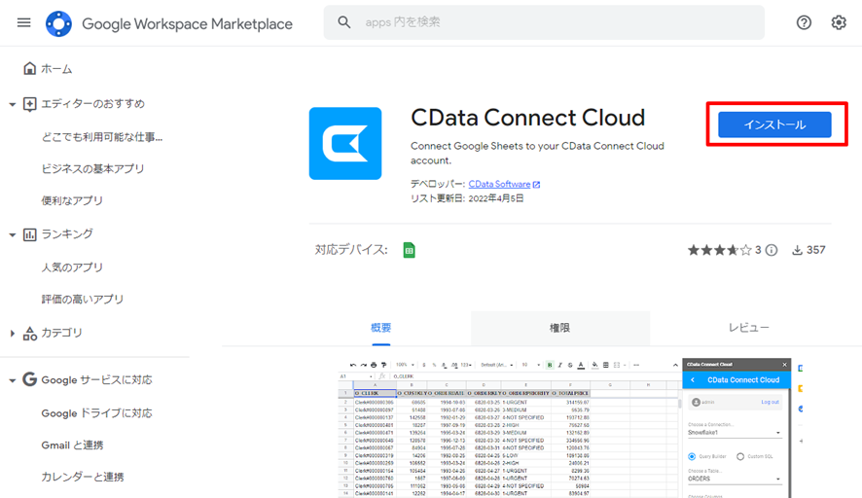Click the editor's picks plus-box icon

tap(30, 104)
